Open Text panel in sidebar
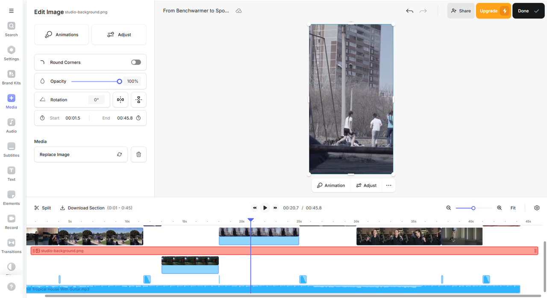The image size is (547, 298). pyautogui.click(x=11, y=174)
